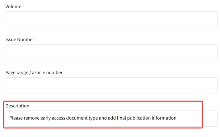Click the Volume input field

point(111,19)
